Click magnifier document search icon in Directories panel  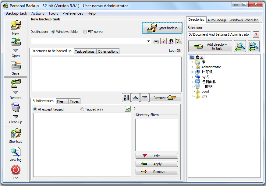coord(254,46)
